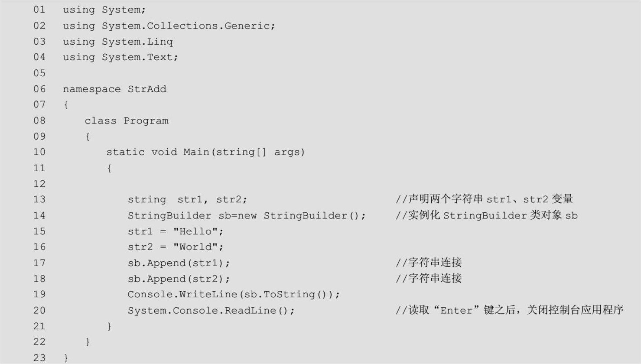Image resolution: width=641 pixels, height=364 pixels.
Task: Click the 'str1 = "Hello";' assignment
Action: [x=176, y=231]
